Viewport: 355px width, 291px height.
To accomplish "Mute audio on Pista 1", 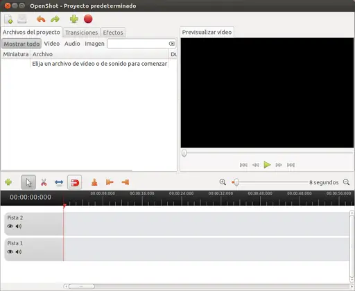I will 19,252.
